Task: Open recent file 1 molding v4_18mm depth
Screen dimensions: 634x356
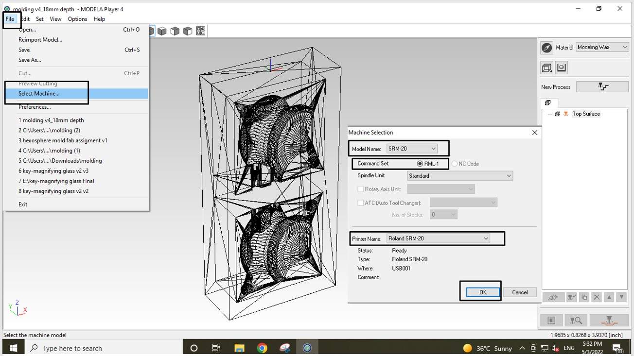Action: point(76,120)
